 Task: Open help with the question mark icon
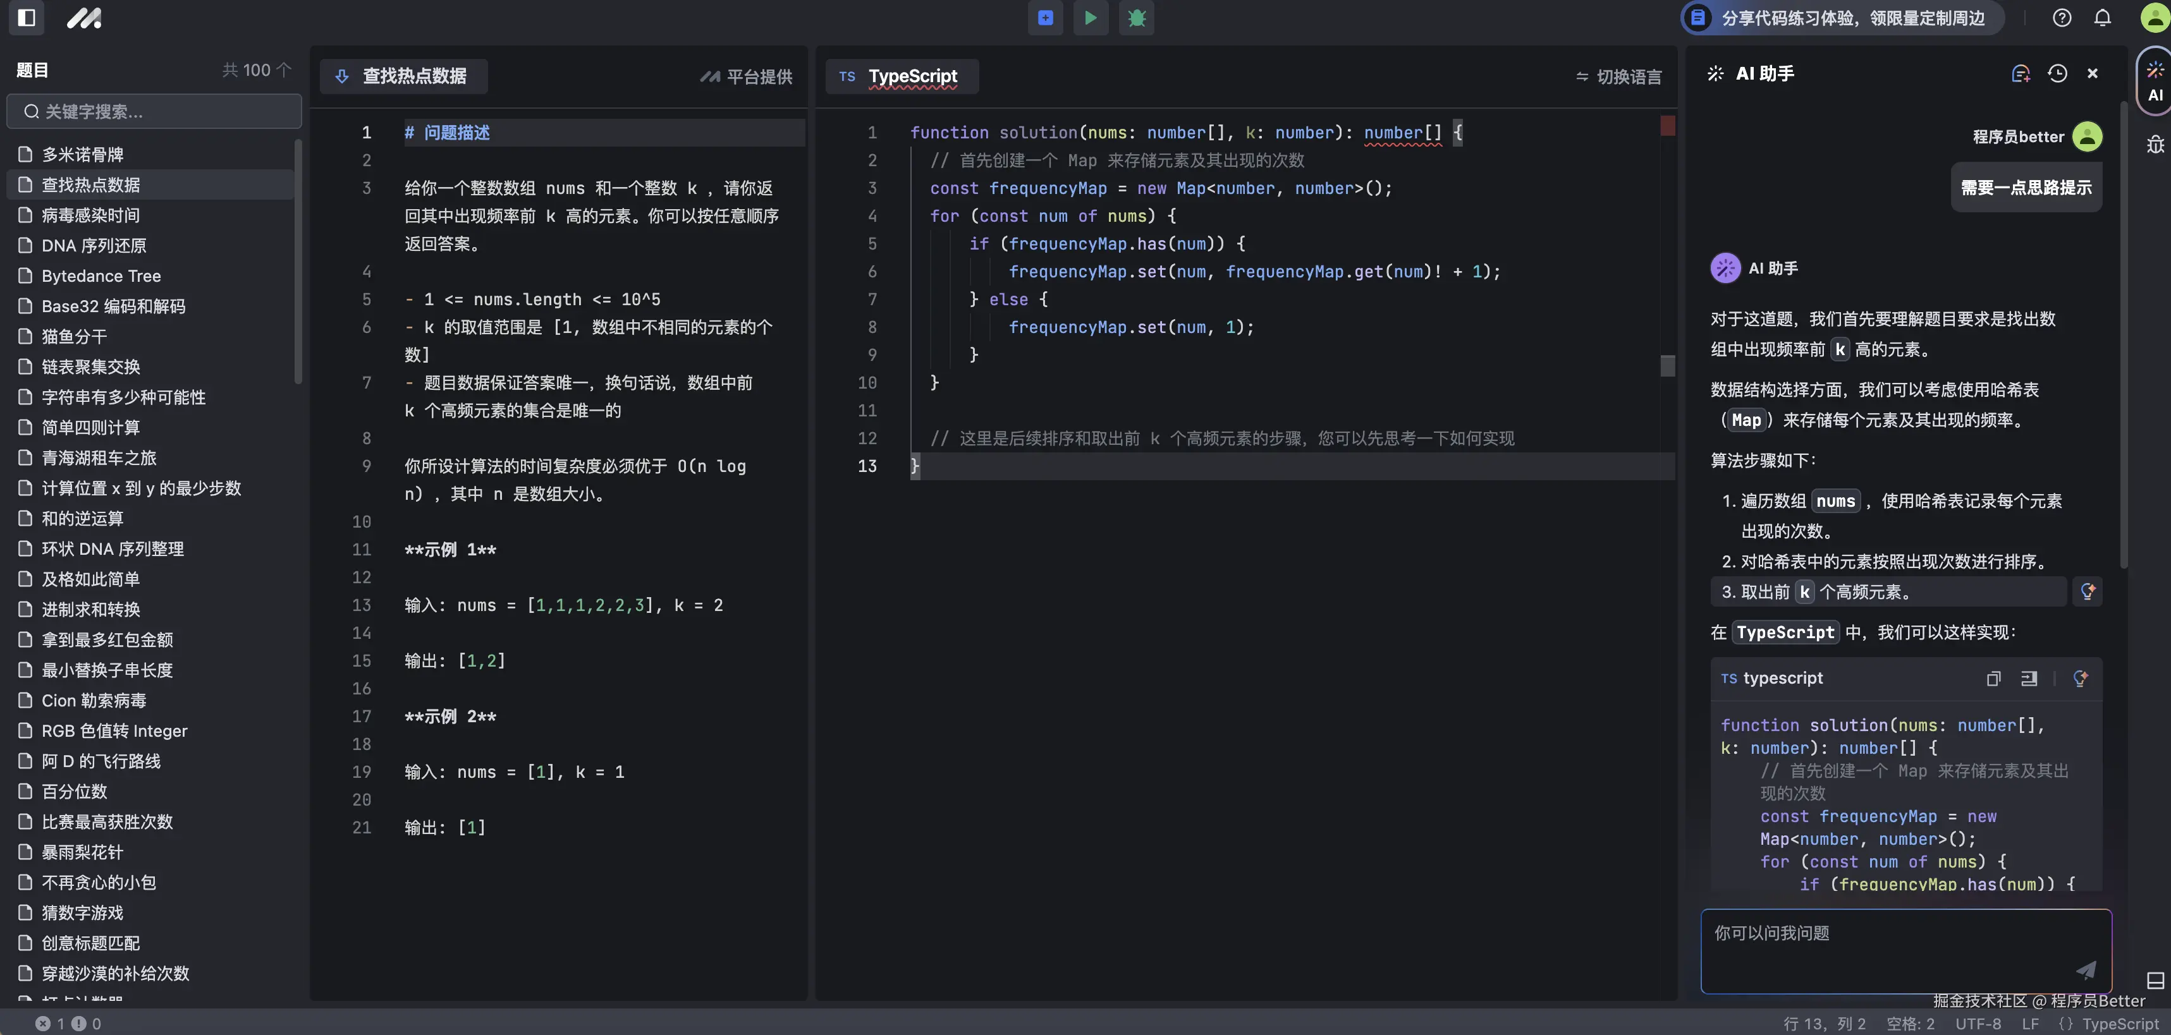[2062, 18]
